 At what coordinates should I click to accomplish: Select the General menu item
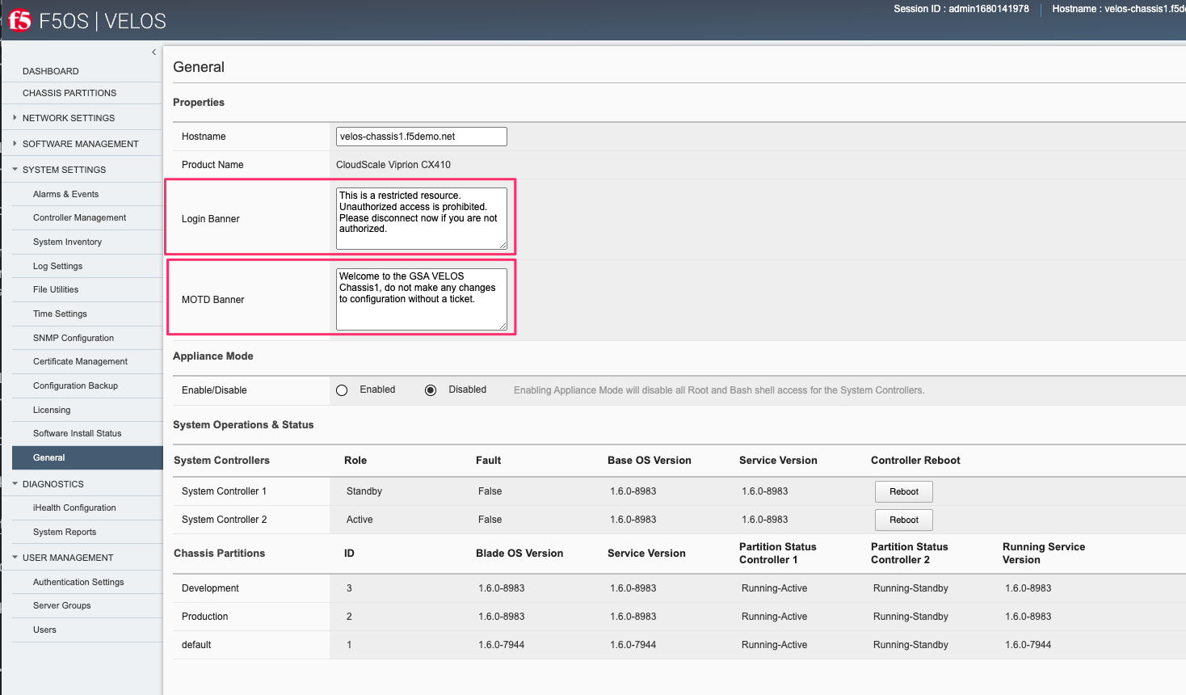[87, 457]
